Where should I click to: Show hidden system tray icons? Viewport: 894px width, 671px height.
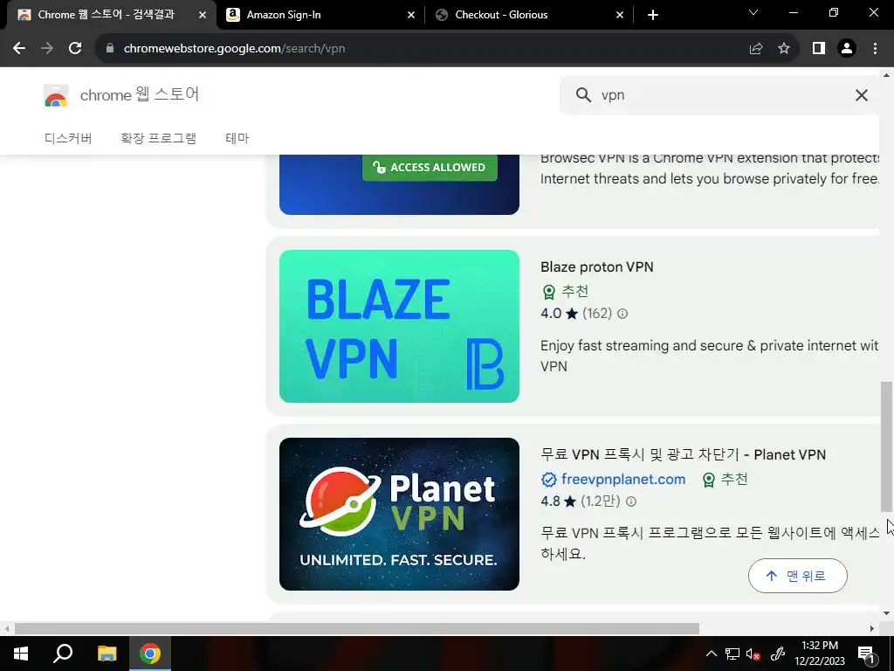[x=711, y=654]
